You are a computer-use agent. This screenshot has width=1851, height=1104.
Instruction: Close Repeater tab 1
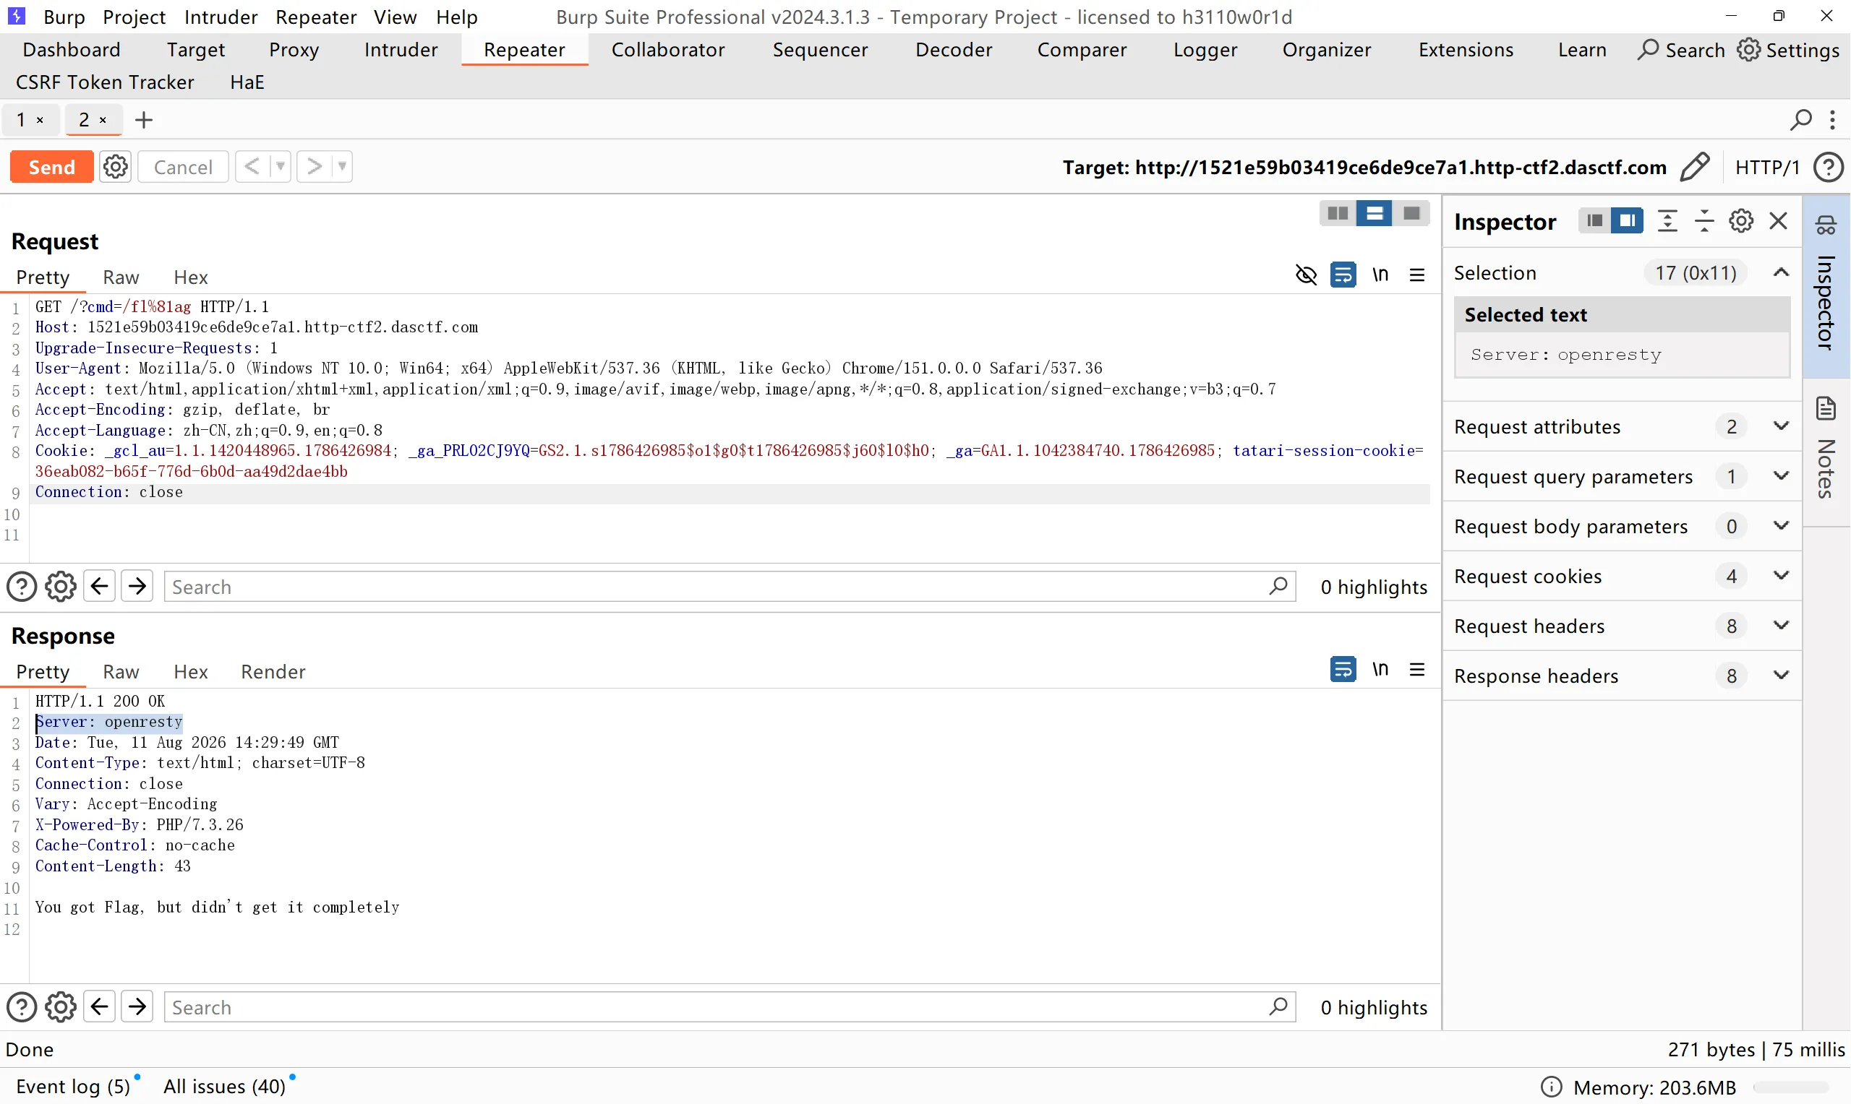40,120
